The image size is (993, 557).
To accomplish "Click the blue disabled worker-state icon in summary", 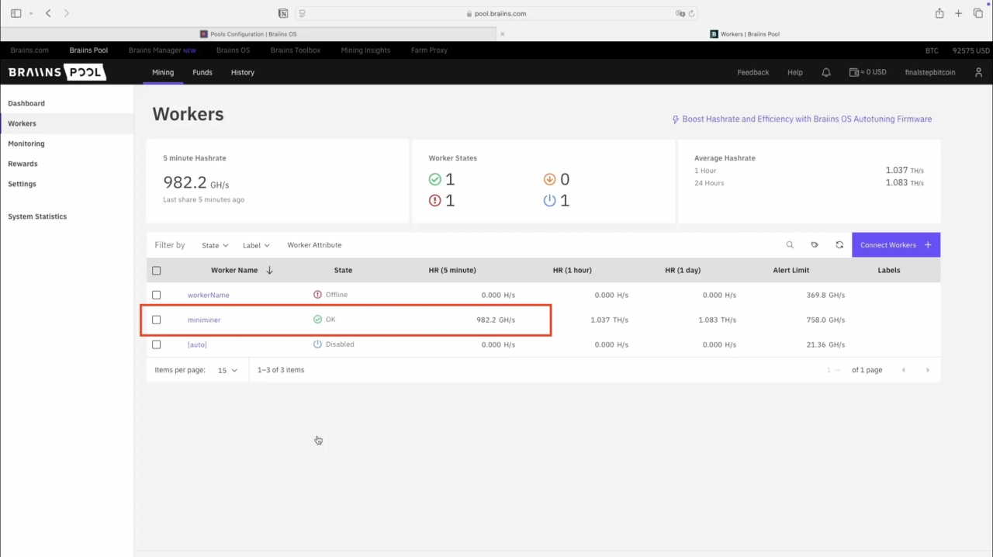I will pyautogui.click(x=549, y=200).
